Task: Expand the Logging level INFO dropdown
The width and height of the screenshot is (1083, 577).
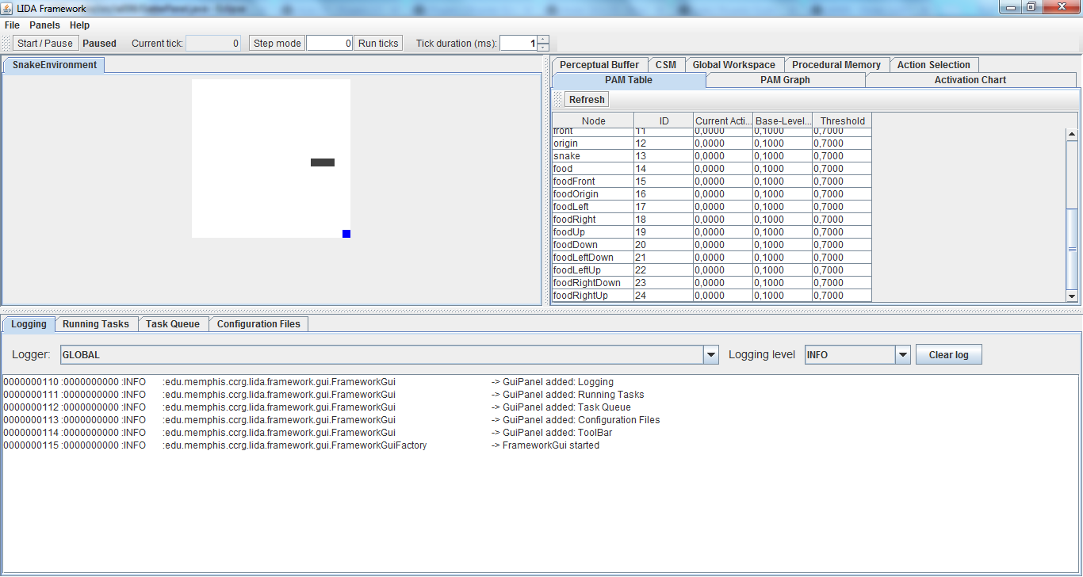Action: [903, 355]
